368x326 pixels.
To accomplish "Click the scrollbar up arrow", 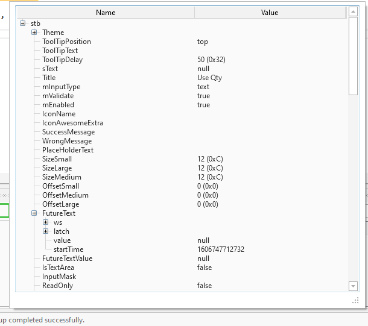I will tap(353, 13).
